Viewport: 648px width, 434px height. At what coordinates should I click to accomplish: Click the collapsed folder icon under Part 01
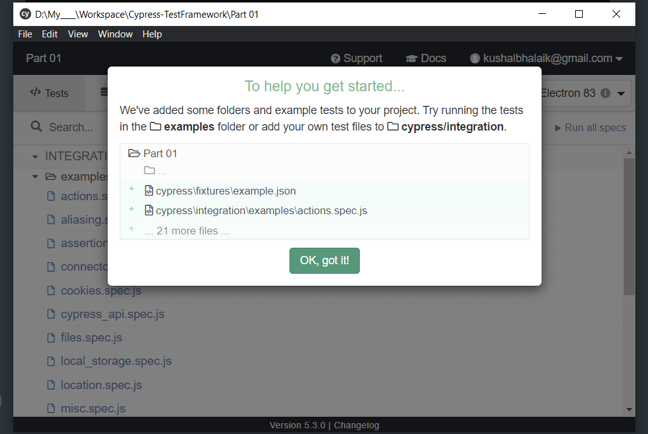[149, 170]
